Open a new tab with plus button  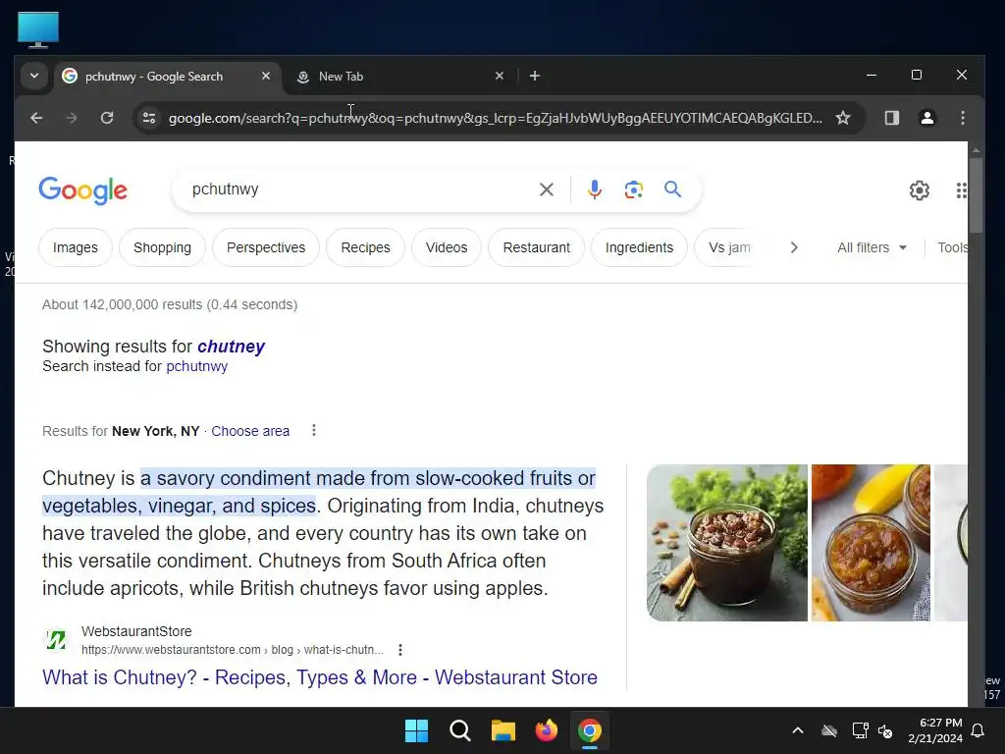[535, 77]
